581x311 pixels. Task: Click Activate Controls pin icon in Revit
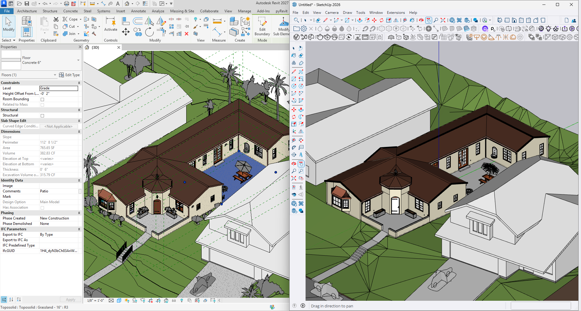pos(111,24)
